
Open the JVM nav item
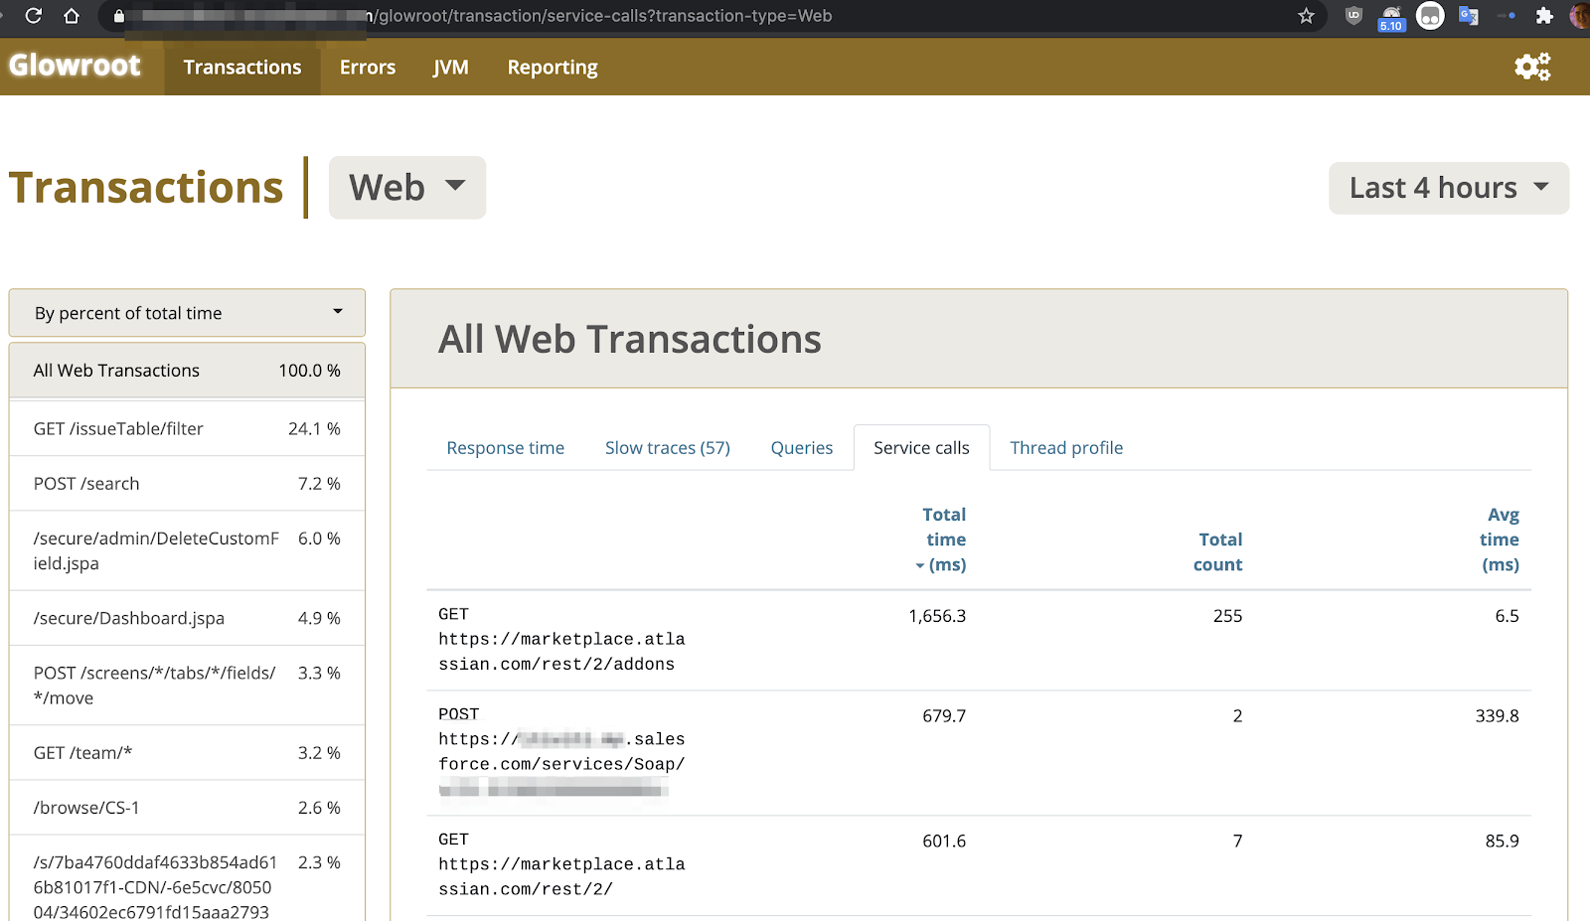point(450,68)
